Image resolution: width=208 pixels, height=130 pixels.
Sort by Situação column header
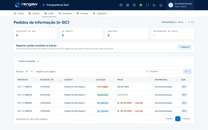tap(105, 80)
